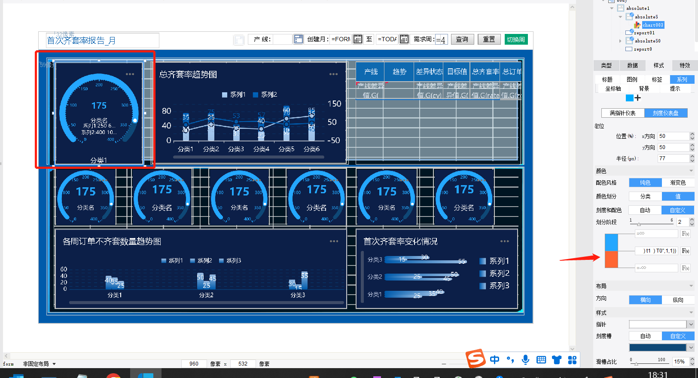Collapse the absolute1 tree node

612,8
